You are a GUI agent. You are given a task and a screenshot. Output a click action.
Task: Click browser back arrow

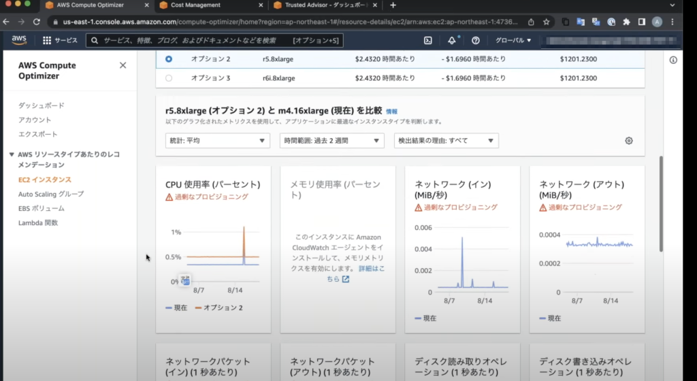pos(6,22)
